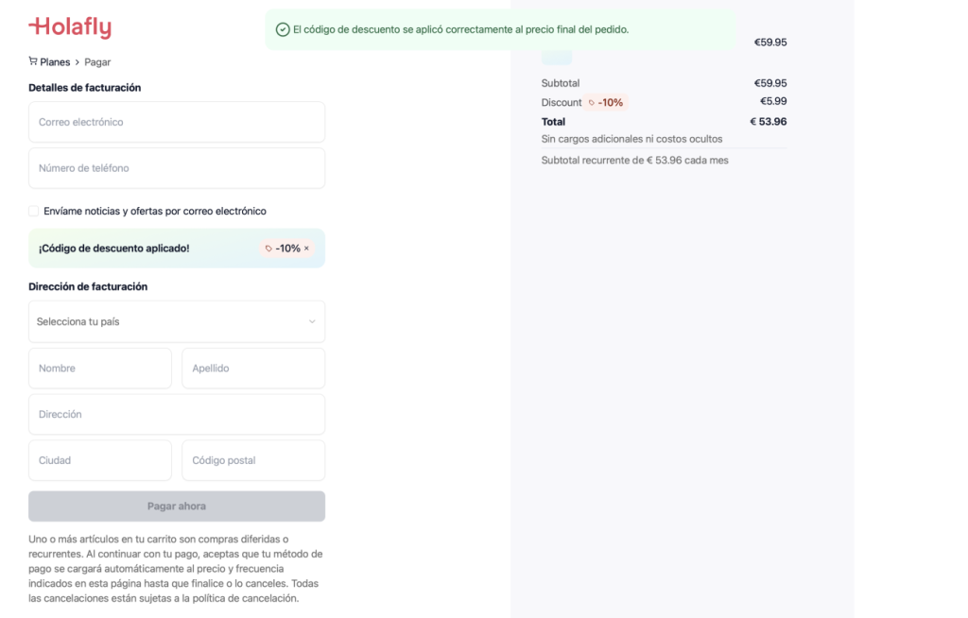Select the 'Número de teléfono' field
This screenshot has width=968, height=618.
pos(177,167)
